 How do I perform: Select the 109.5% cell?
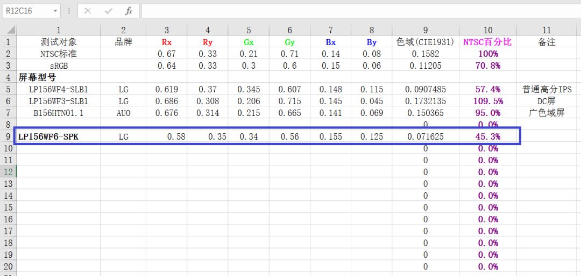487,101
